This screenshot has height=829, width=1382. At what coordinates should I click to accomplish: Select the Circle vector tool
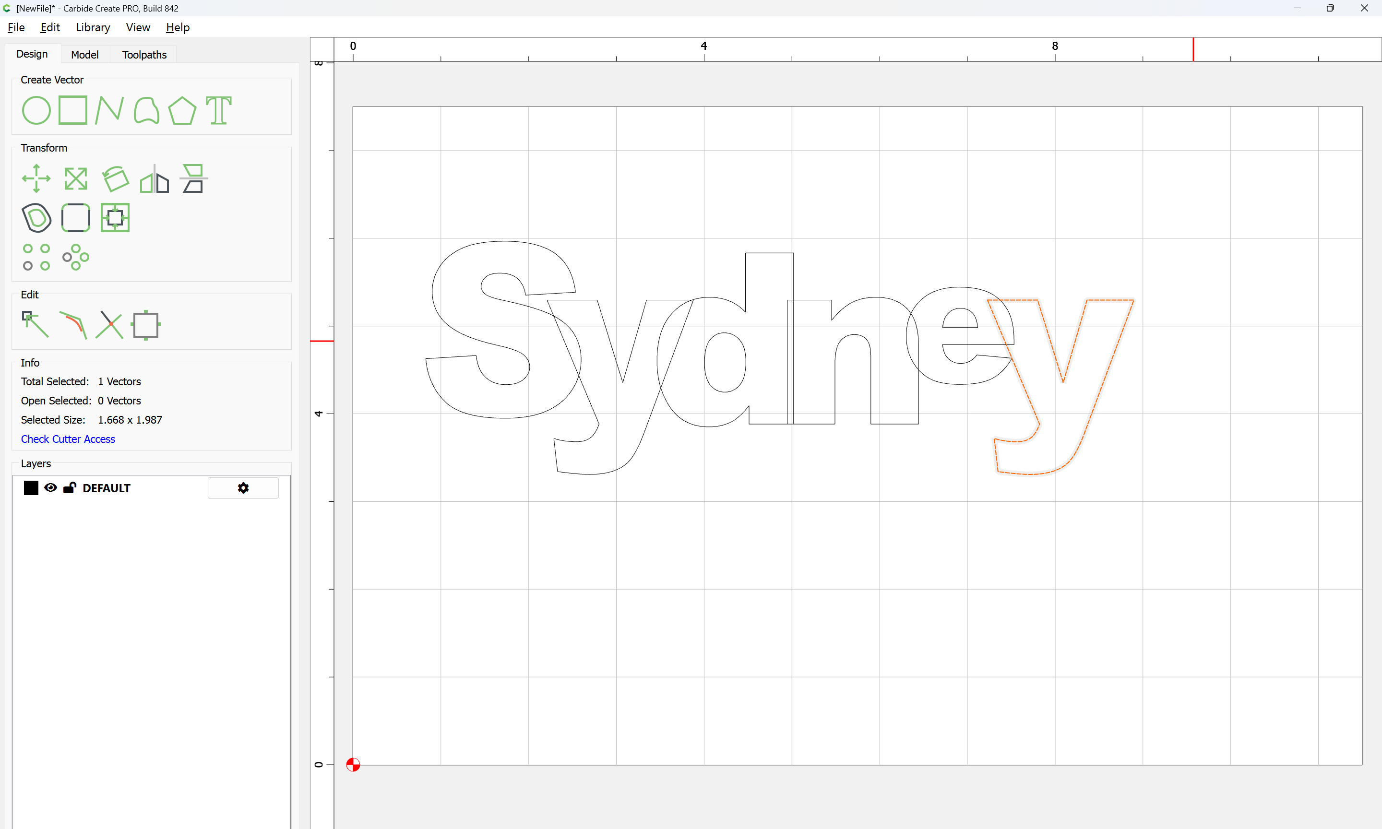point(36,110)
